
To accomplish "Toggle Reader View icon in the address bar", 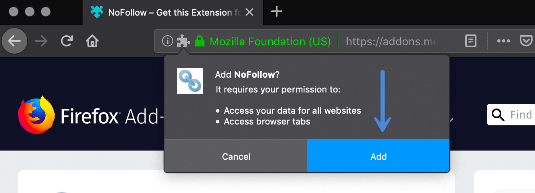I will pos(471,41).
